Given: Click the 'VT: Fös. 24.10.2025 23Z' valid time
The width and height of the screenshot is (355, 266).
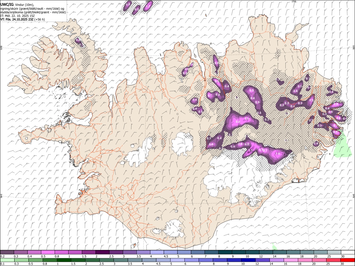Looking at the screenshot, I should 17,19.
